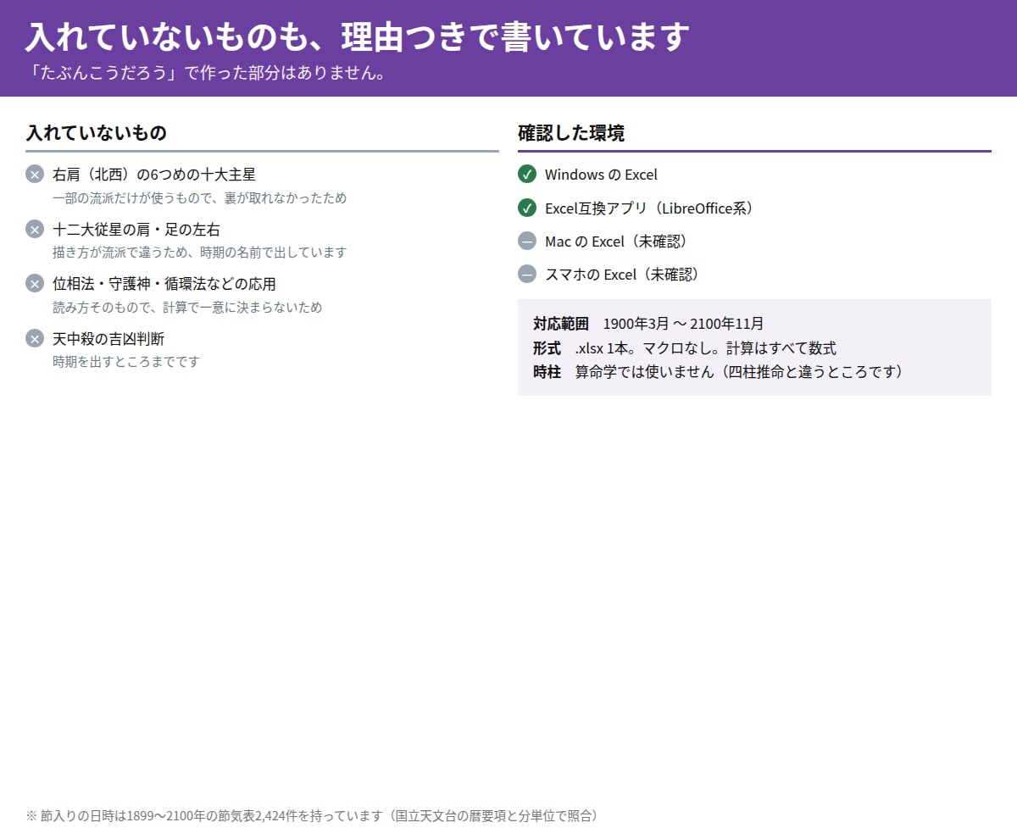
Task: Click the main title 入れていないものも、理由つきで書いています
Action: pos(357,36)
